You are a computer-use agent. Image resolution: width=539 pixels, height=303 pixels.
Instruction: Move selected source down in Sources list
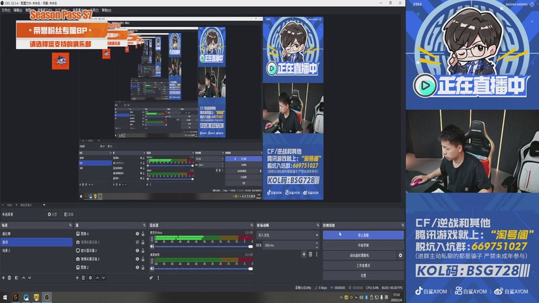(x=104, y=277)
